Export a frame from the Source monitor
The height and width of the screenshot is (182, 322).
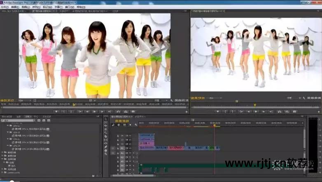point(133,111)
